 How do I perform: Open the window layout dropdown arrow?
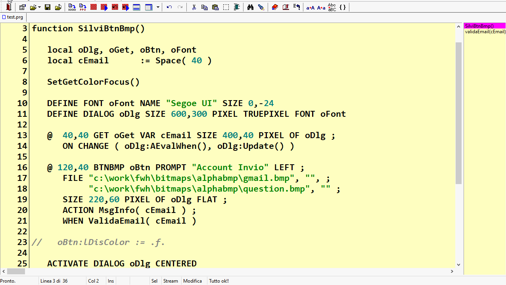(158, 7)
